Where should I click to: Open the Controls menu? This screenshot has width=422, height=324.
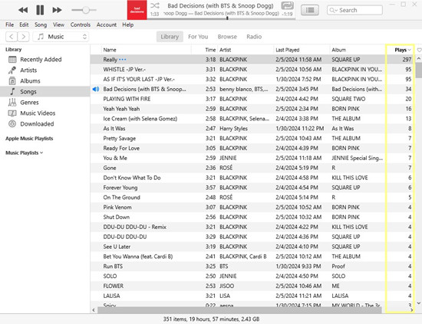point(81,25)
